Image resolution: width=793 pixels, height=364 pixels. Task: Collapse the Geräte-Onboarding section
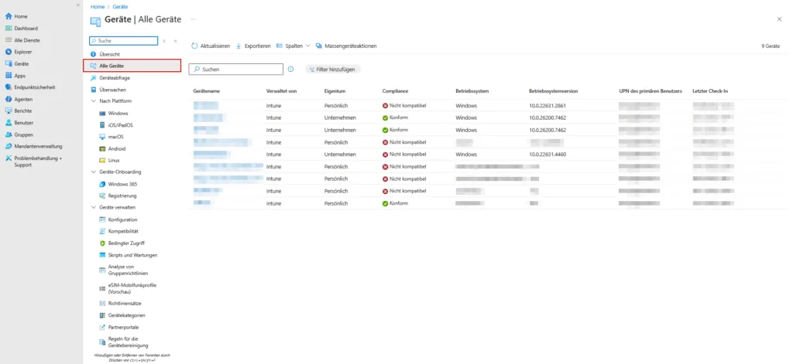(93, 172)
